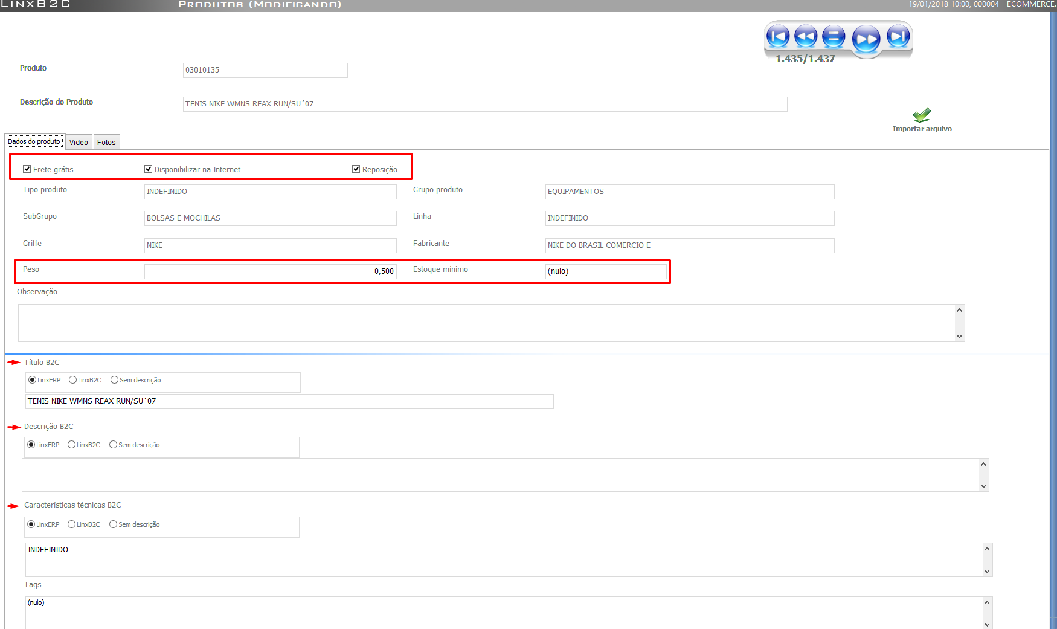The height and width of the screenshot is (629, 1057).
Task: Select Sem descrição radio under Características técnicas B2C
Action: pos(113,524)
